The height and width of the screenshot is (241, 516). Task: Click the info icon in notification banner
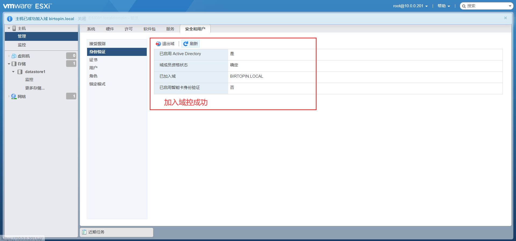point(10,19)
